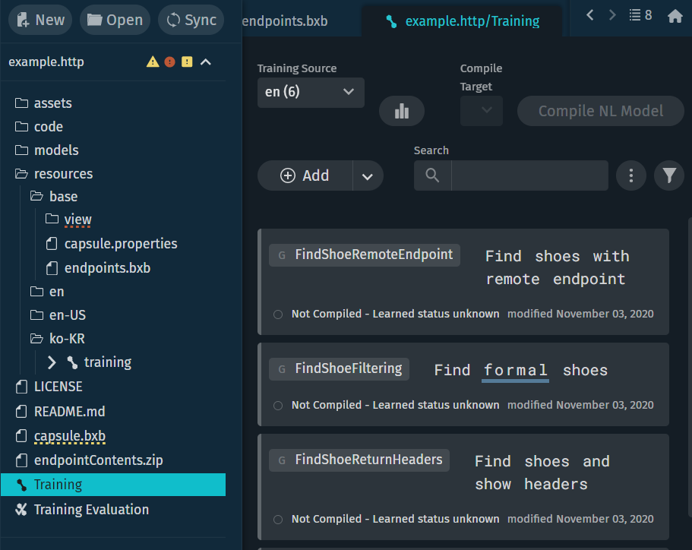Open capsule.bxb file
The width and height of the screenshot is (692, 550).
click(61, 436)
